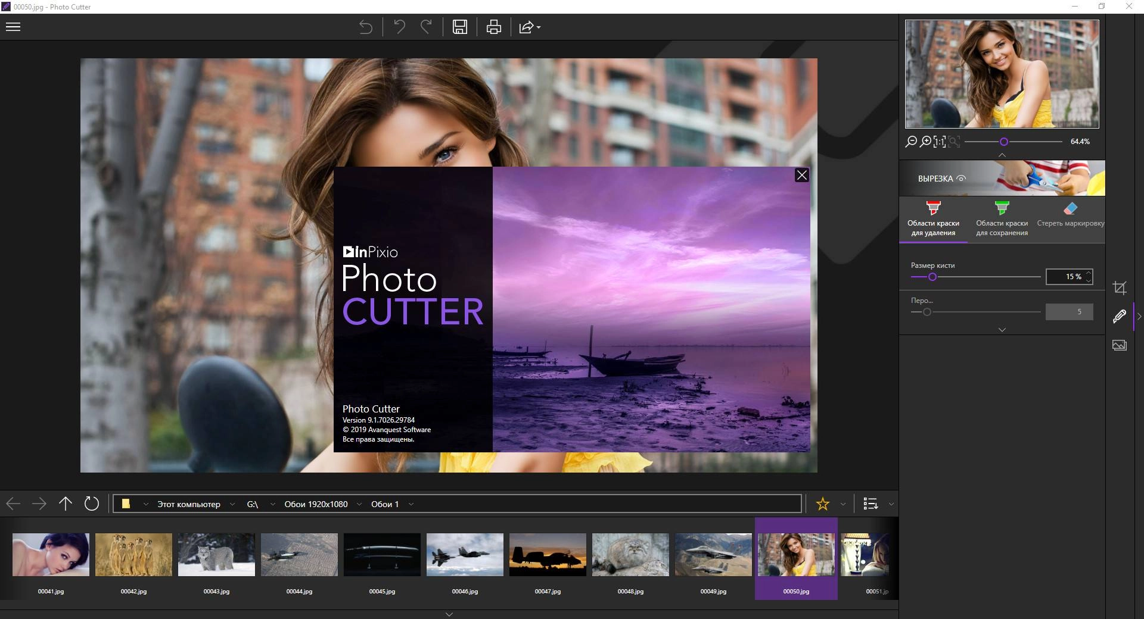
Task: Zoom in using plus magnifier
Action: click(x=925, y=141)
